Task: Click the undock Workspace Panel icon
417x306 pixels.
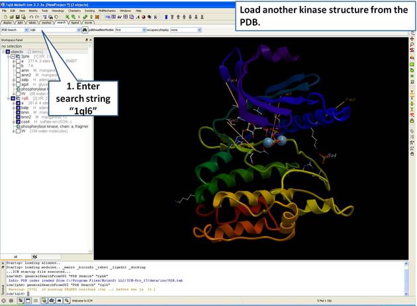Action: tap(86, 40)
